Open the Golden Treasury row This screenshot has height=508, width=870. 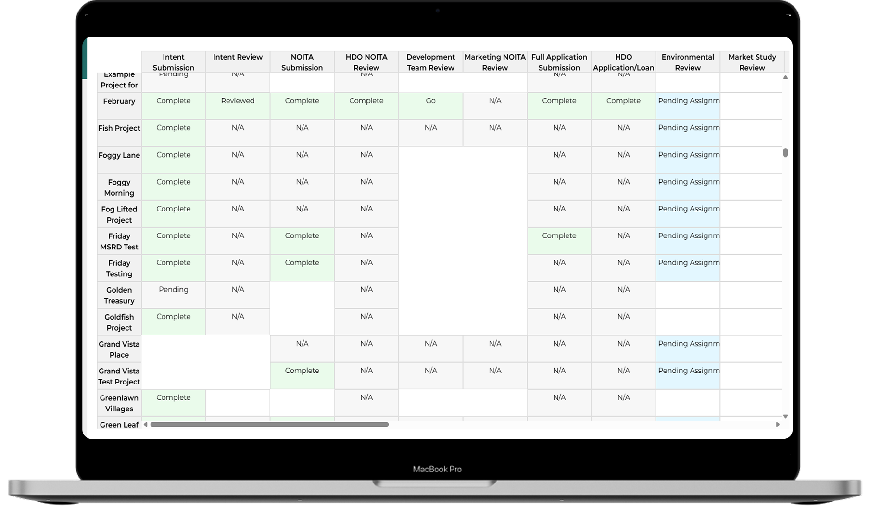[x=119, y=295]
